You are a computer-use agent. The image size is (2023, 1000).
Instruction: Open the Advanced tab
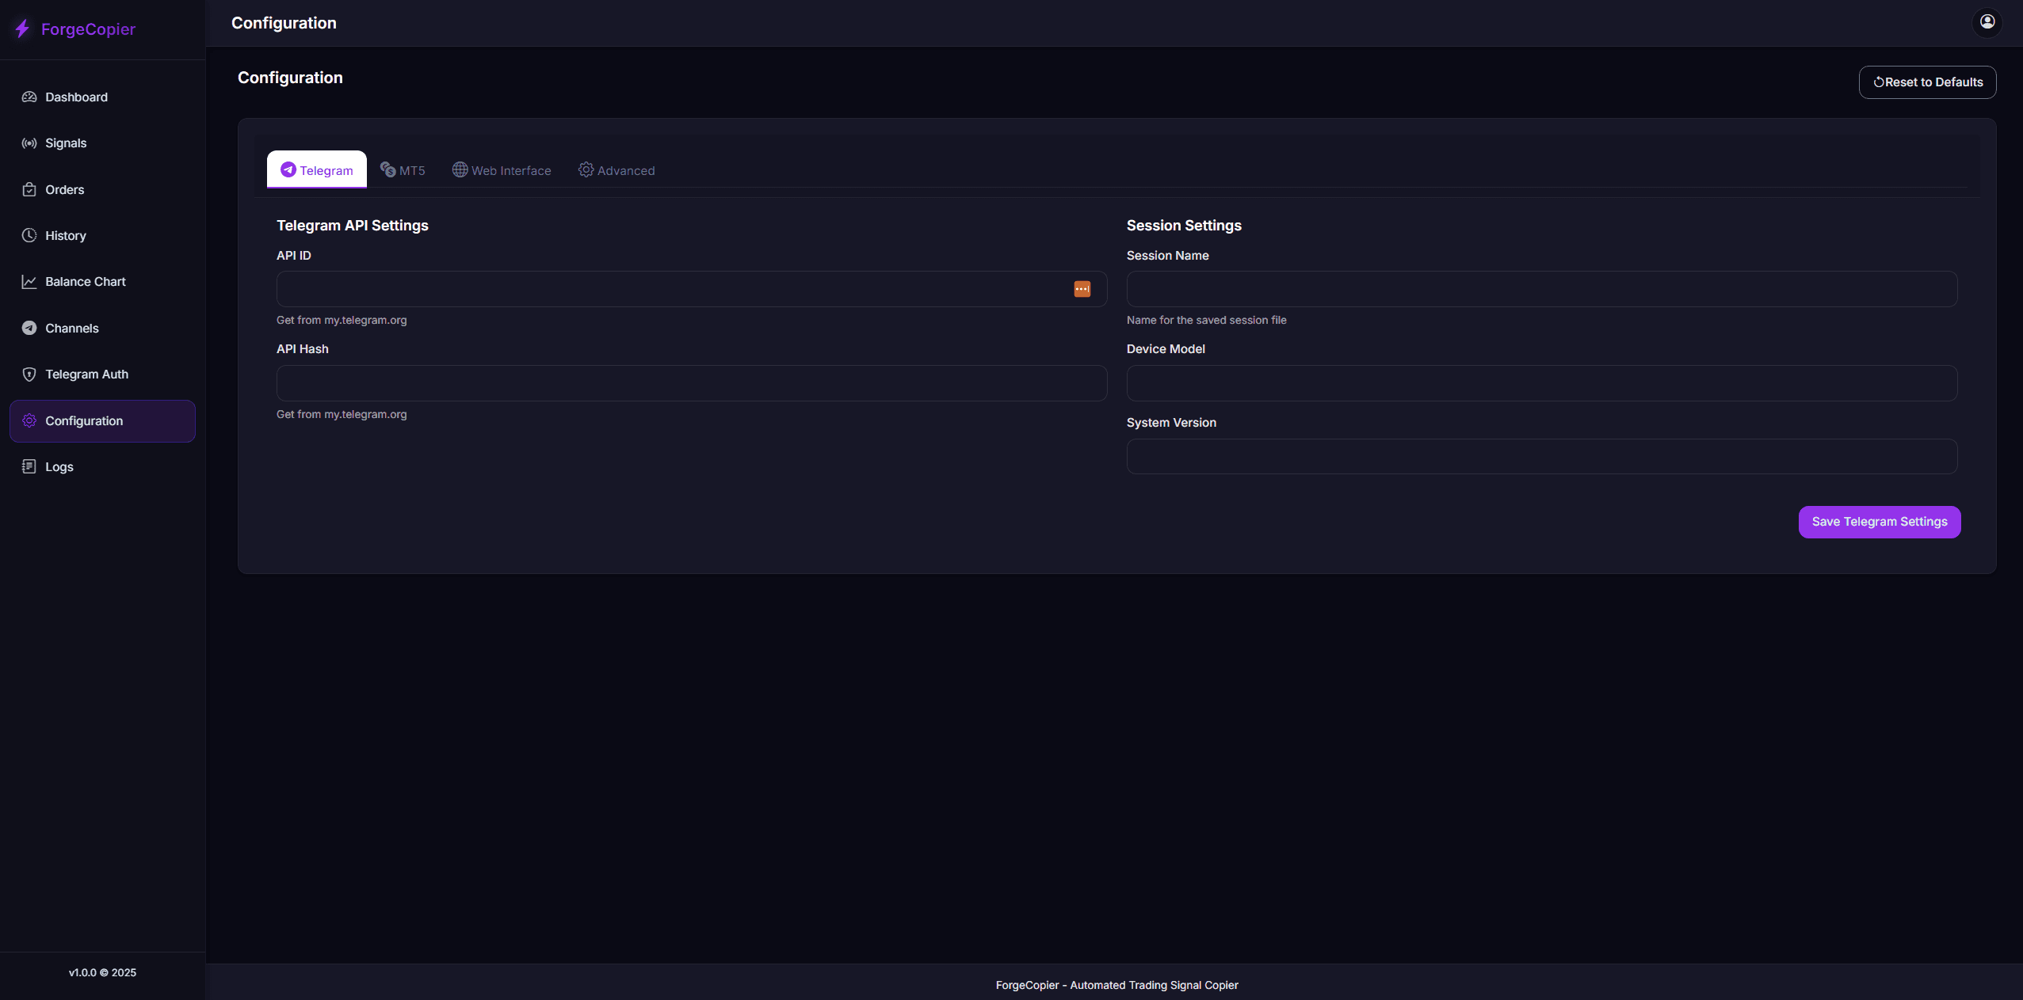pos(616,169)
